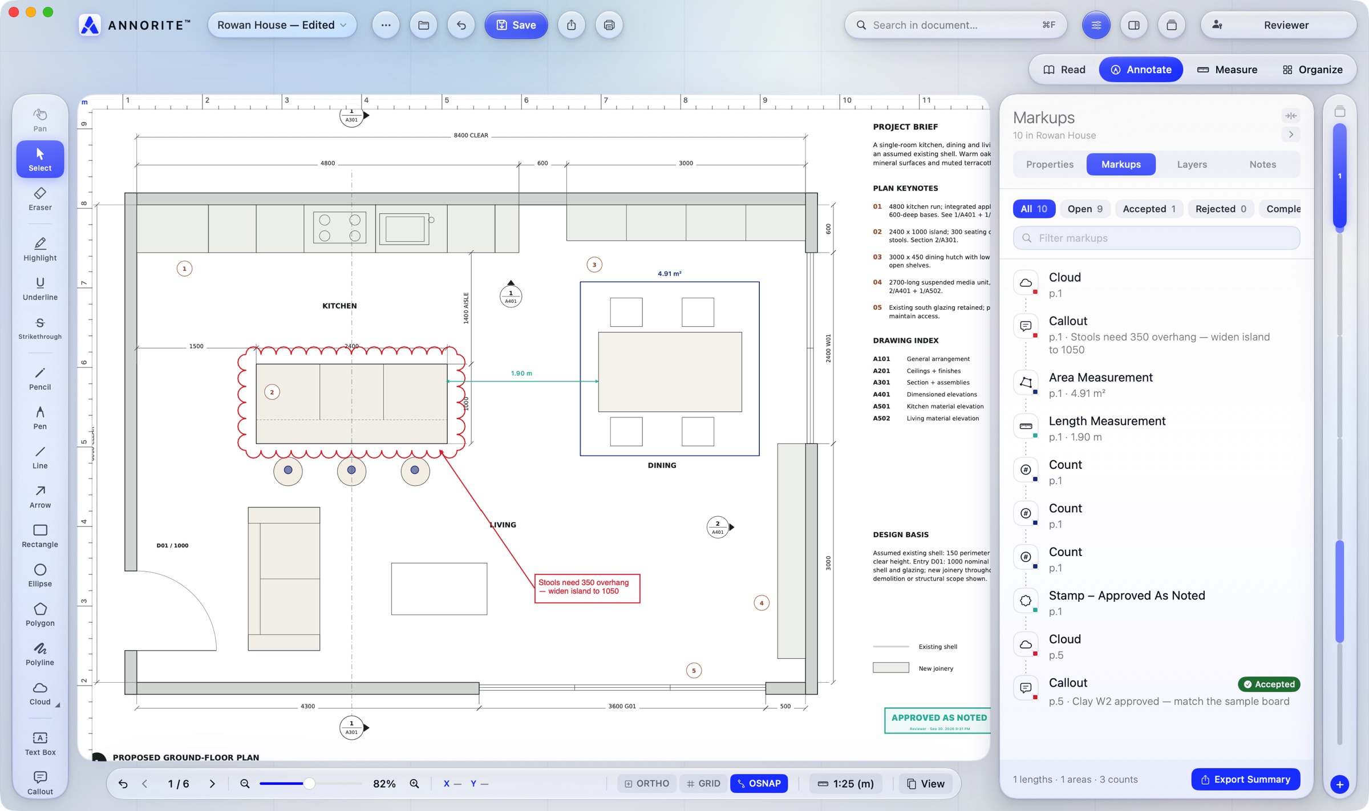Open the folder icon in toolbar
The width and height of the screenshot is (1369, 811).
[423, 25]
